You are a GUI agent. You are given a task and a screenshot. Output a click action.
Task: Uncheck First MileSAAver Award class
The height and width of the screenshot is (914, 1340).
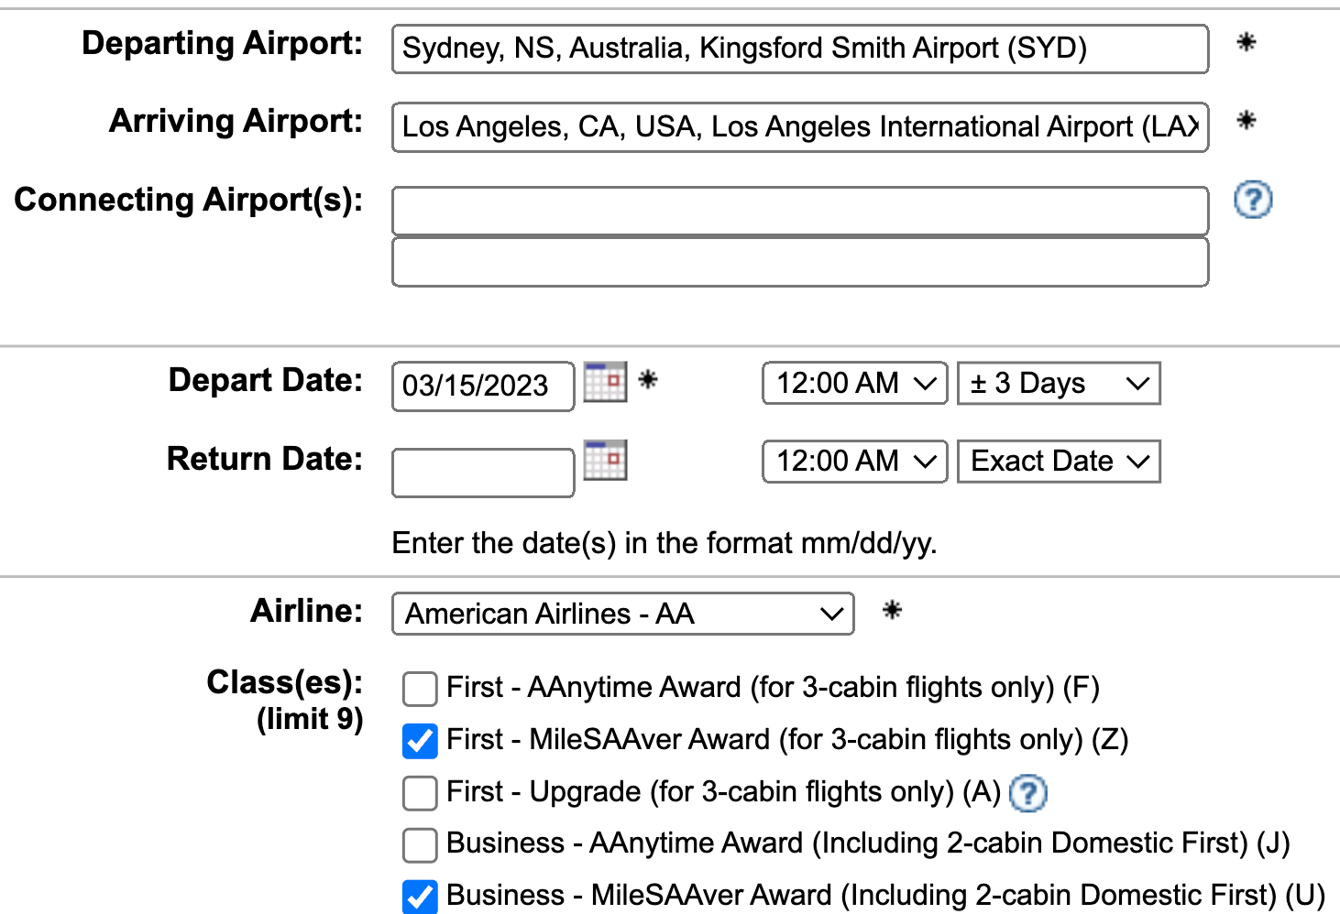tap(419, 741)
